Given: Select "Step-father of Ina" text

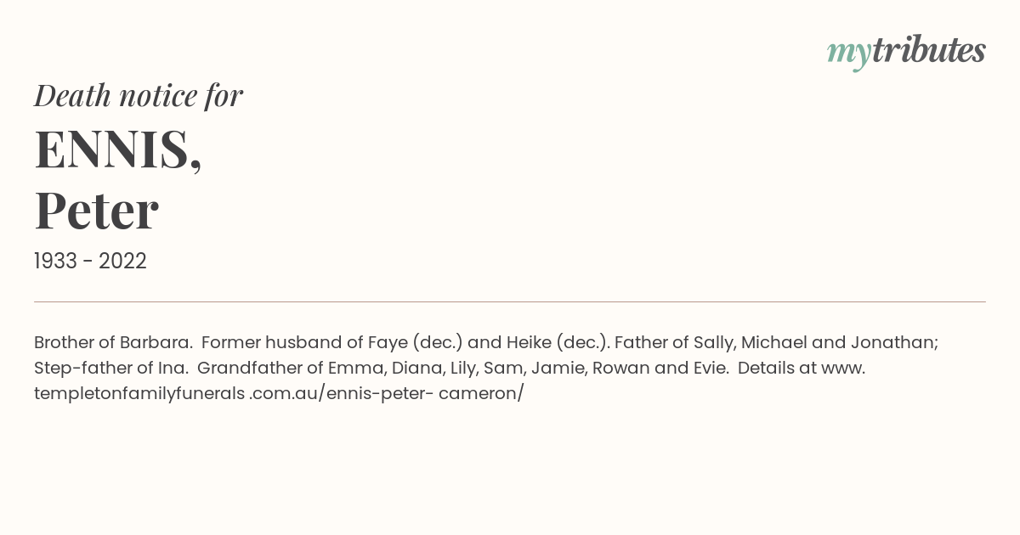Looking at the screenshot, I should 109,369.
